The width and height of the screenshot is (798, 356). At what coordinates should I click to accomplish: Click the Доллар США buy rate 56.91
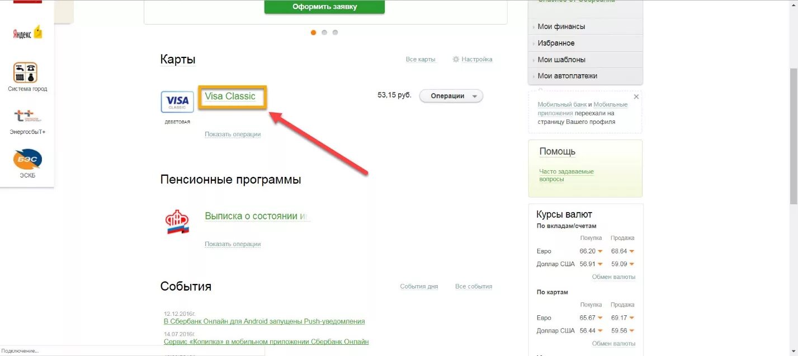click(587, 264)
